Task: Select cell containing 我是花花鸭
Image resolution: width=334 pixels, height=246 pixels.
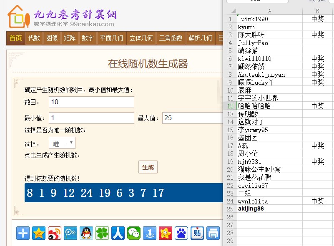Action: 270,177
